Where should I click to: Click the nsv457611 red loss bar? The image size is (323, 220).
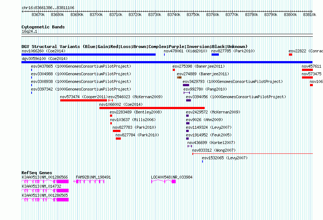(307, 70)
